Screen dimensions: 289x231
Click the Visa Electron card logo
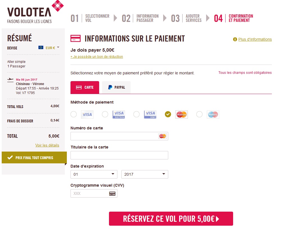pos(119,114)
